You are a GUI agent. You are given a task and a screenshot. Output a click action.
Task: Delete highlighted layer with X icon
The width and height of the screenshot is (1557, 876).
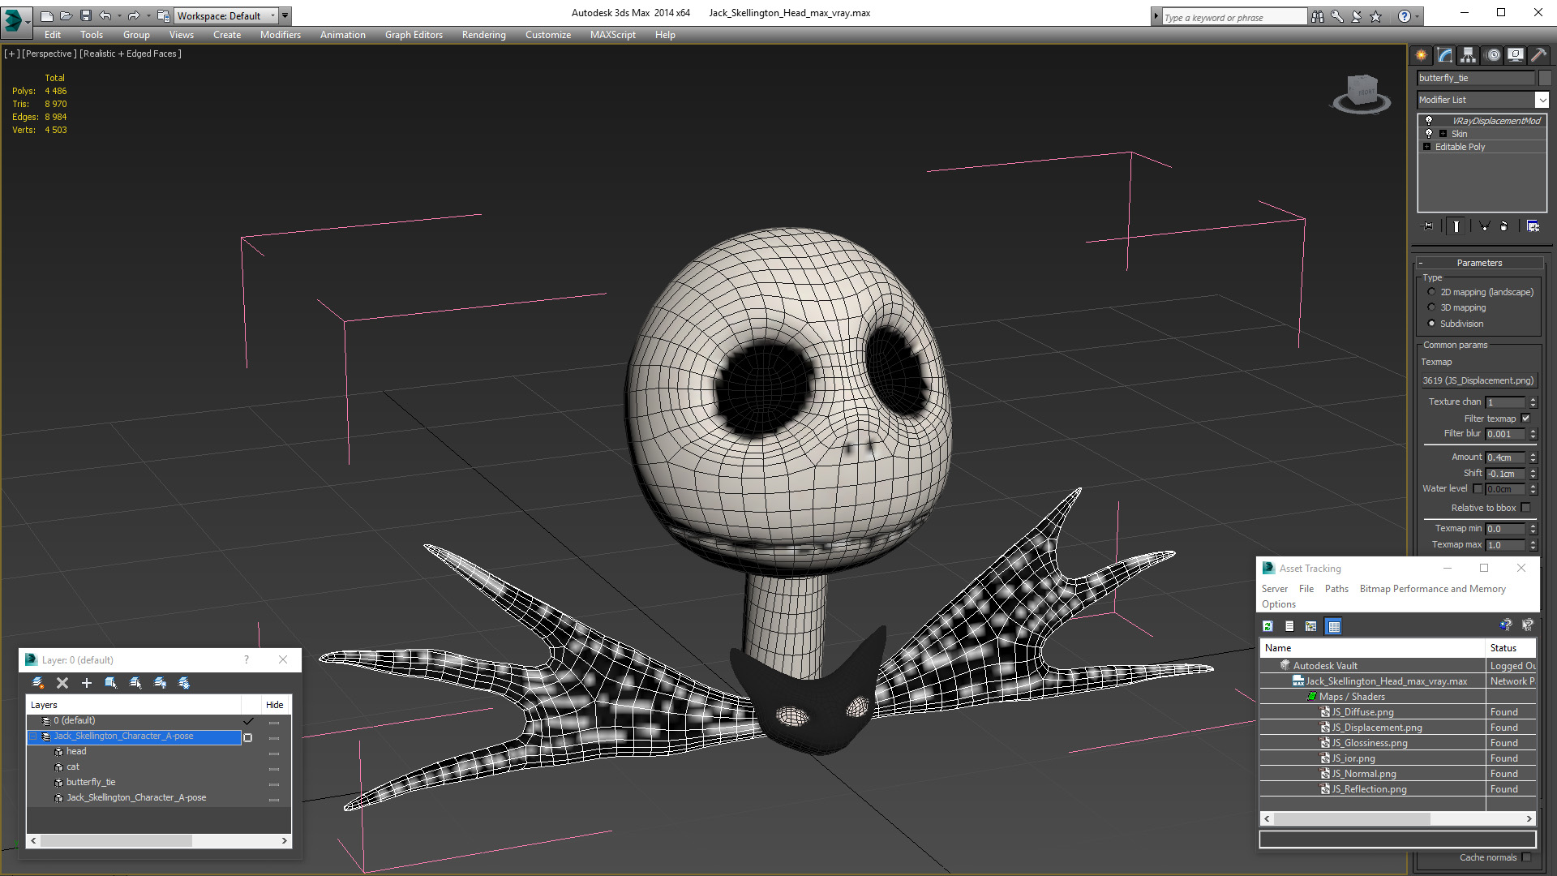click(x=62, y=683)
